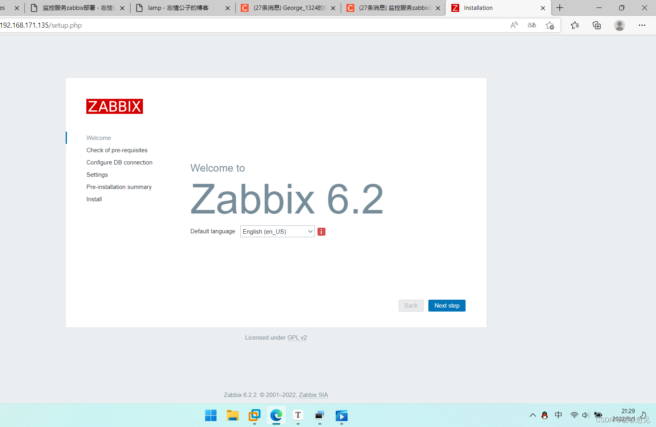Open the volume speaker tray icon
Image resolution: width=656 pixels, height=427 pixels.
point(586,415)
